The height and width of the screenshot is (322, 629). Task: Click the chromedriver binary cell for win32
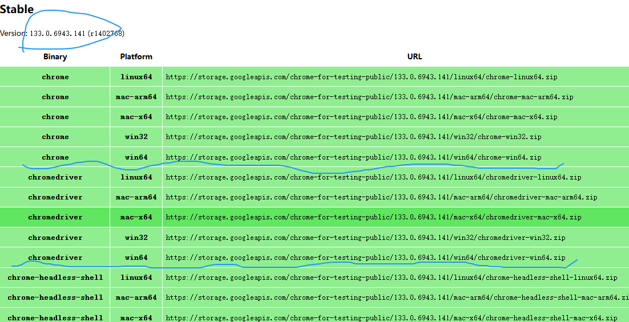[55, 238]
